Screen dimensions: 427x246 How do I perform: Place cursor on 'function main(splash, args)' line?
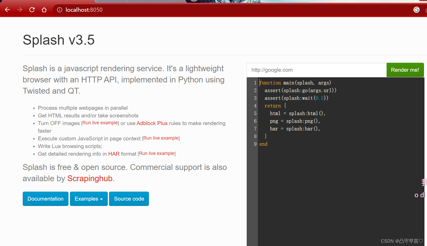click(295, 83)
